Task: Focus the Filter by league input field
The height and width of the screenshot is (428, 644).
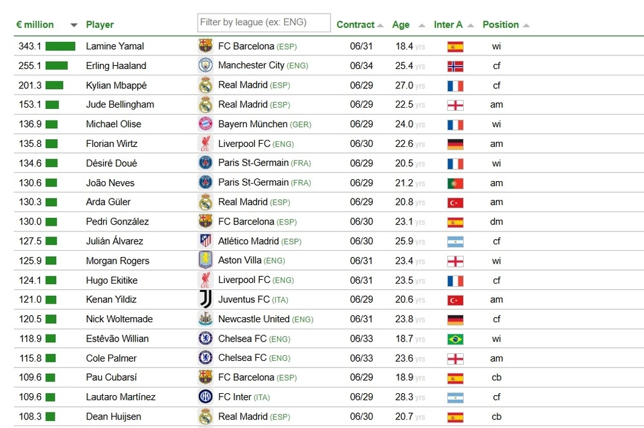Action: pos(263,23)
